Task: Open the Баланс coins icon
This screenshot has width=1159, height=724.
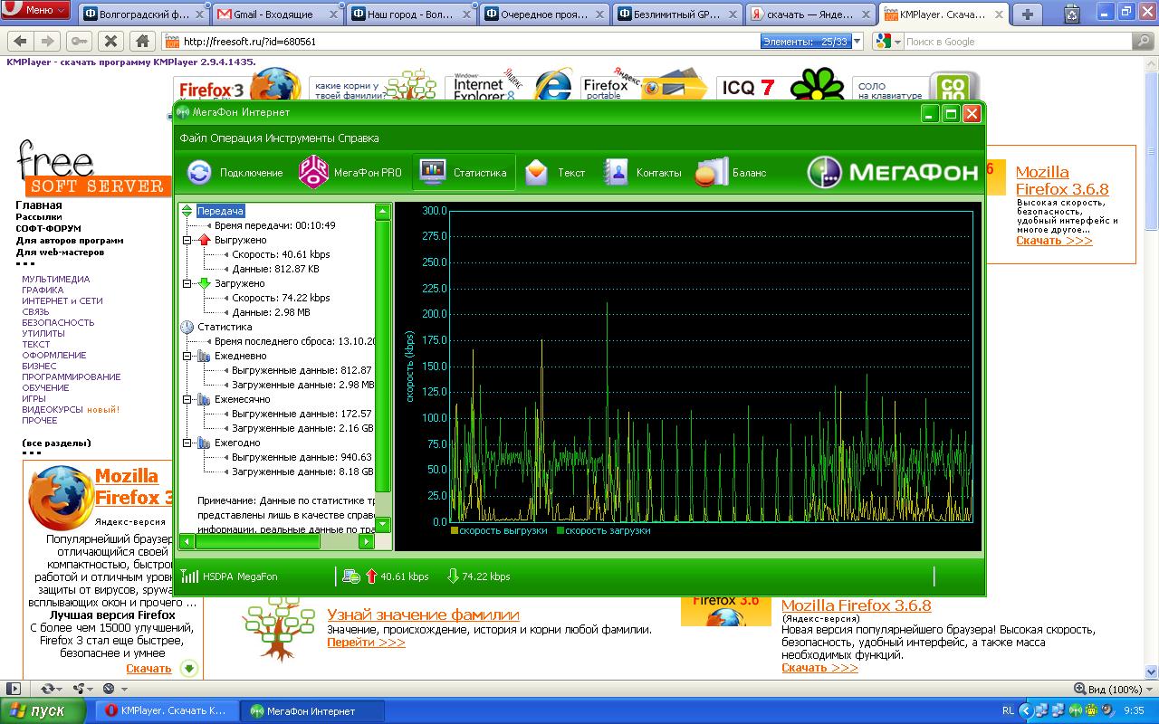Action: click(712, 173)
